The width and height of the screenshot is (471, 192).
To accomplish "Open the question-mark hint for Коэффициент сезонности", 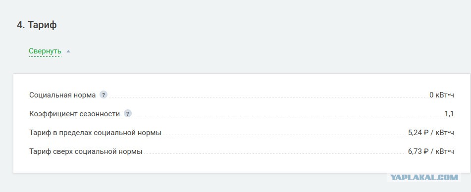I will (x=128, y=114).
